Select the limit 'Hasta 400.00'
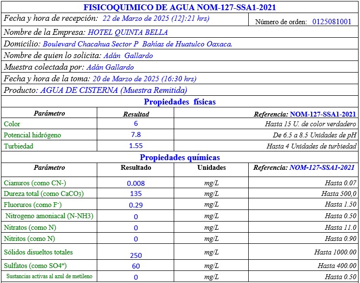This screenshot has width=360, height=283. tap(337, 266)
